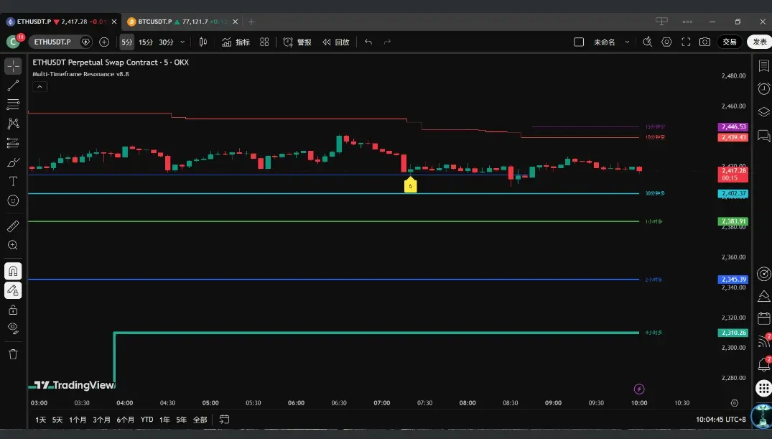Open the candlestick chart type selector

203,42
